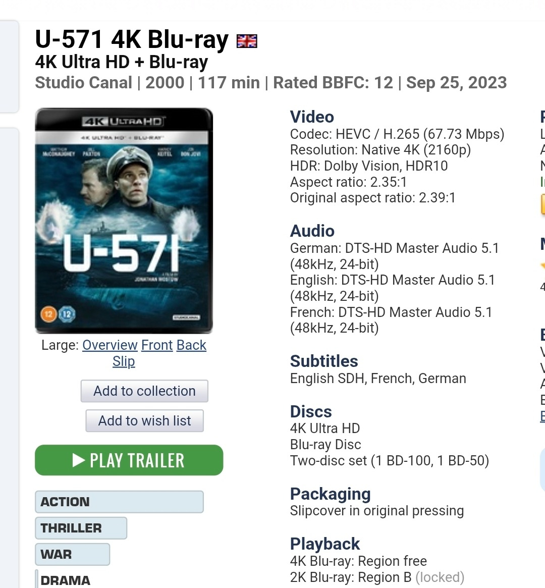Select the Drama genre tag

point(66,579)
